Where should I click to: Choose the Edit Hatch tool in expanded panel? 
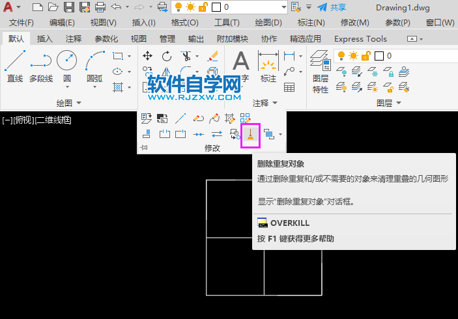pyautogui.click(x=229, y=118)
